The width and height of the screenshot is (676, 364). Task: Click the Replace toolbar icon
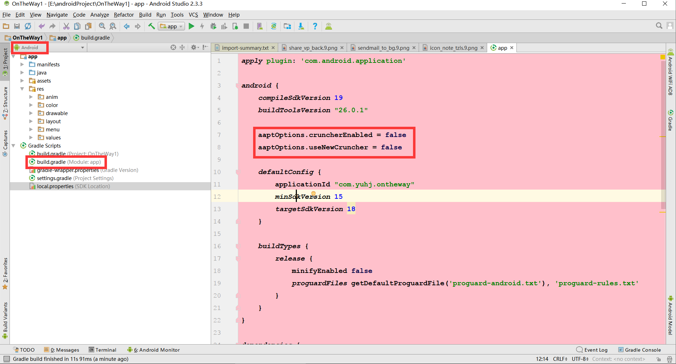113,26
